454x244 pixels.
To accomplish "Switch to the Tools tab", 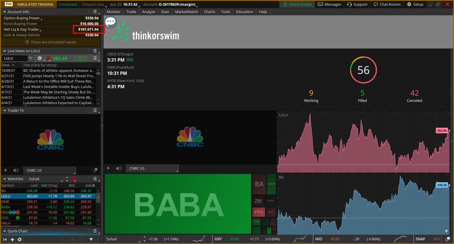I will 225,12.
